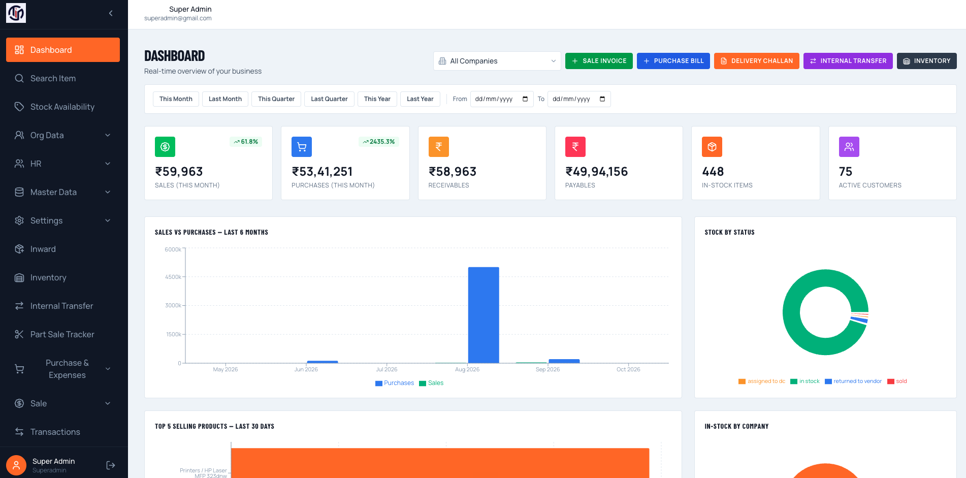Click the purple Internal Transfer button
The image size is (966, 478).
click(x=848, y=61)
